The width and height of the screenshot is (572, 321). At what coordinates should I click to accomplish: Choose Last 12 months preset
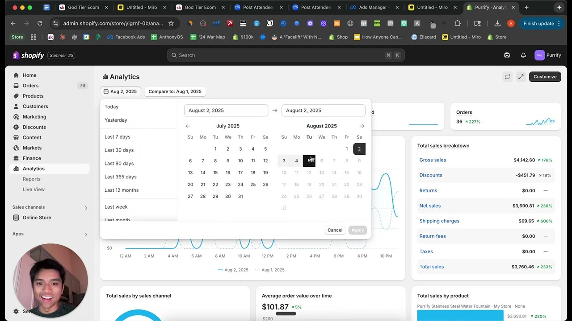[122, 190]
